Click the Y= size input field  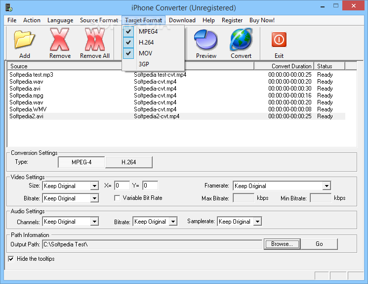coord(150,186)
